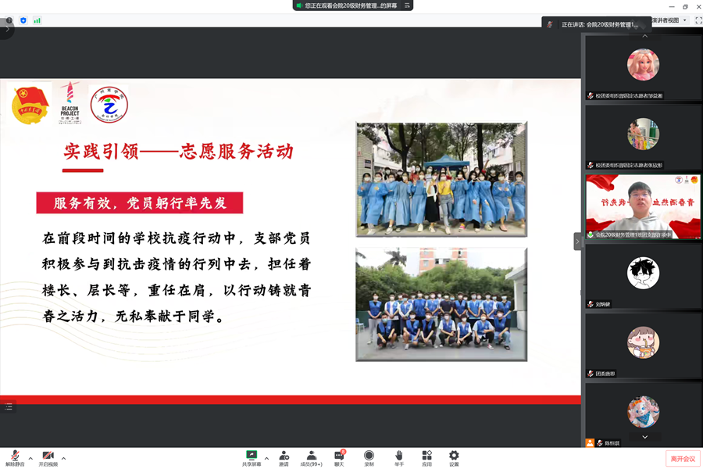
Task: Turn on your camera
Action: 48,456
